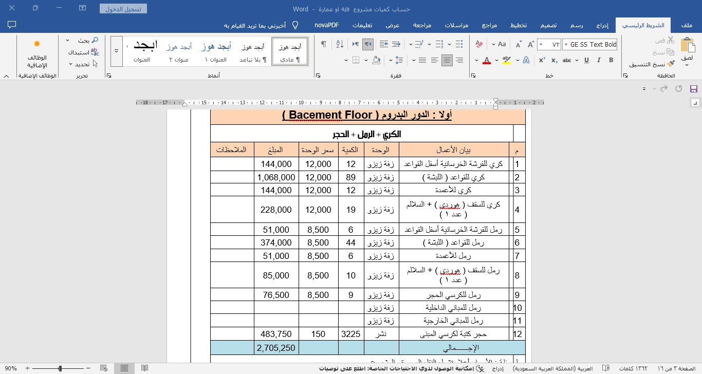This screenshot has height=374, width=702.
Task: Click the bullets list icon
Action: coord(460,45)
